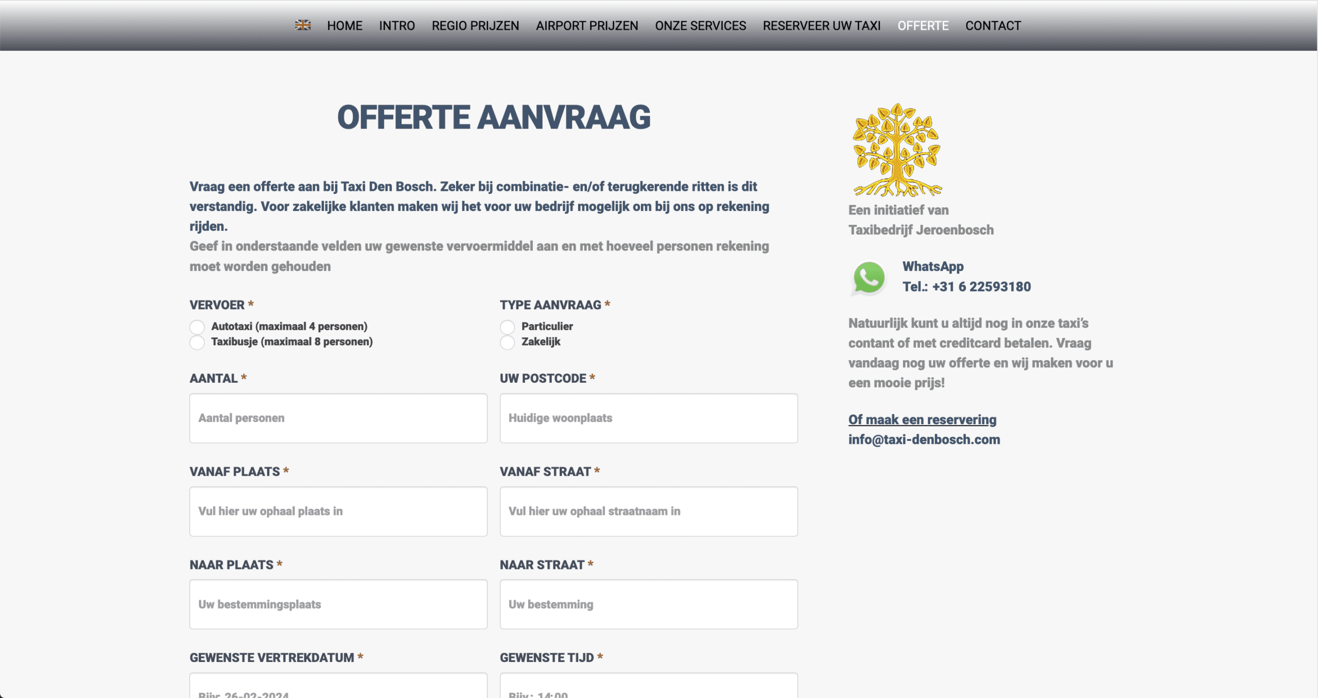
Task: Click the info@taxi-denbosch.com email link
Action: [924, 440]
